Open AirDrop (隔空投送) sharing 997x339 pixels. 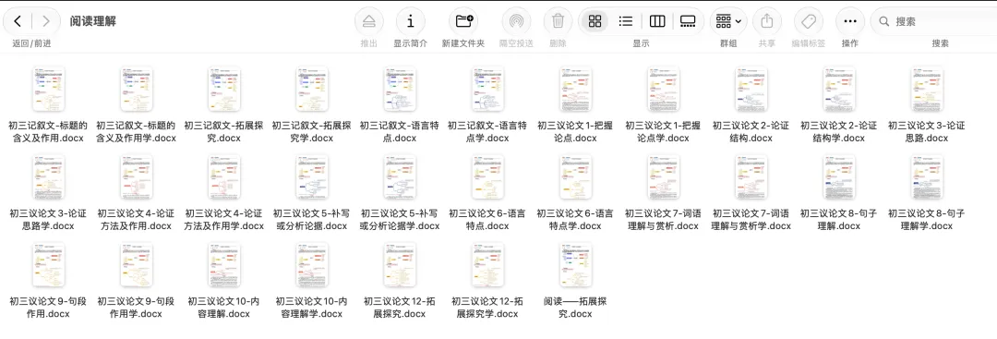tap(516, 21)
